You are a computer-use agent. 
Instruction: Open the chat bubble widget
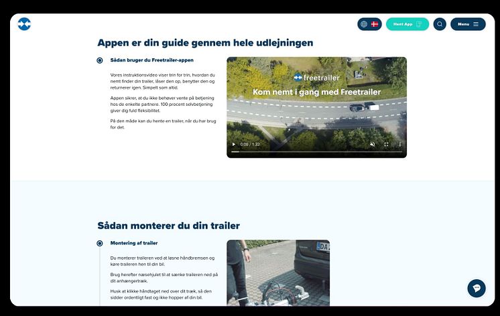(477, 289)
